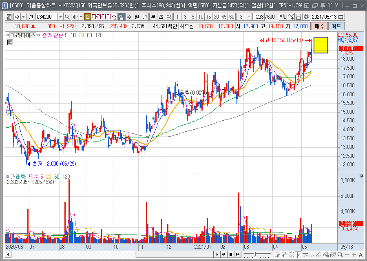Select the 주 (weekly) period toggle
367x261 pixels.
129,17
